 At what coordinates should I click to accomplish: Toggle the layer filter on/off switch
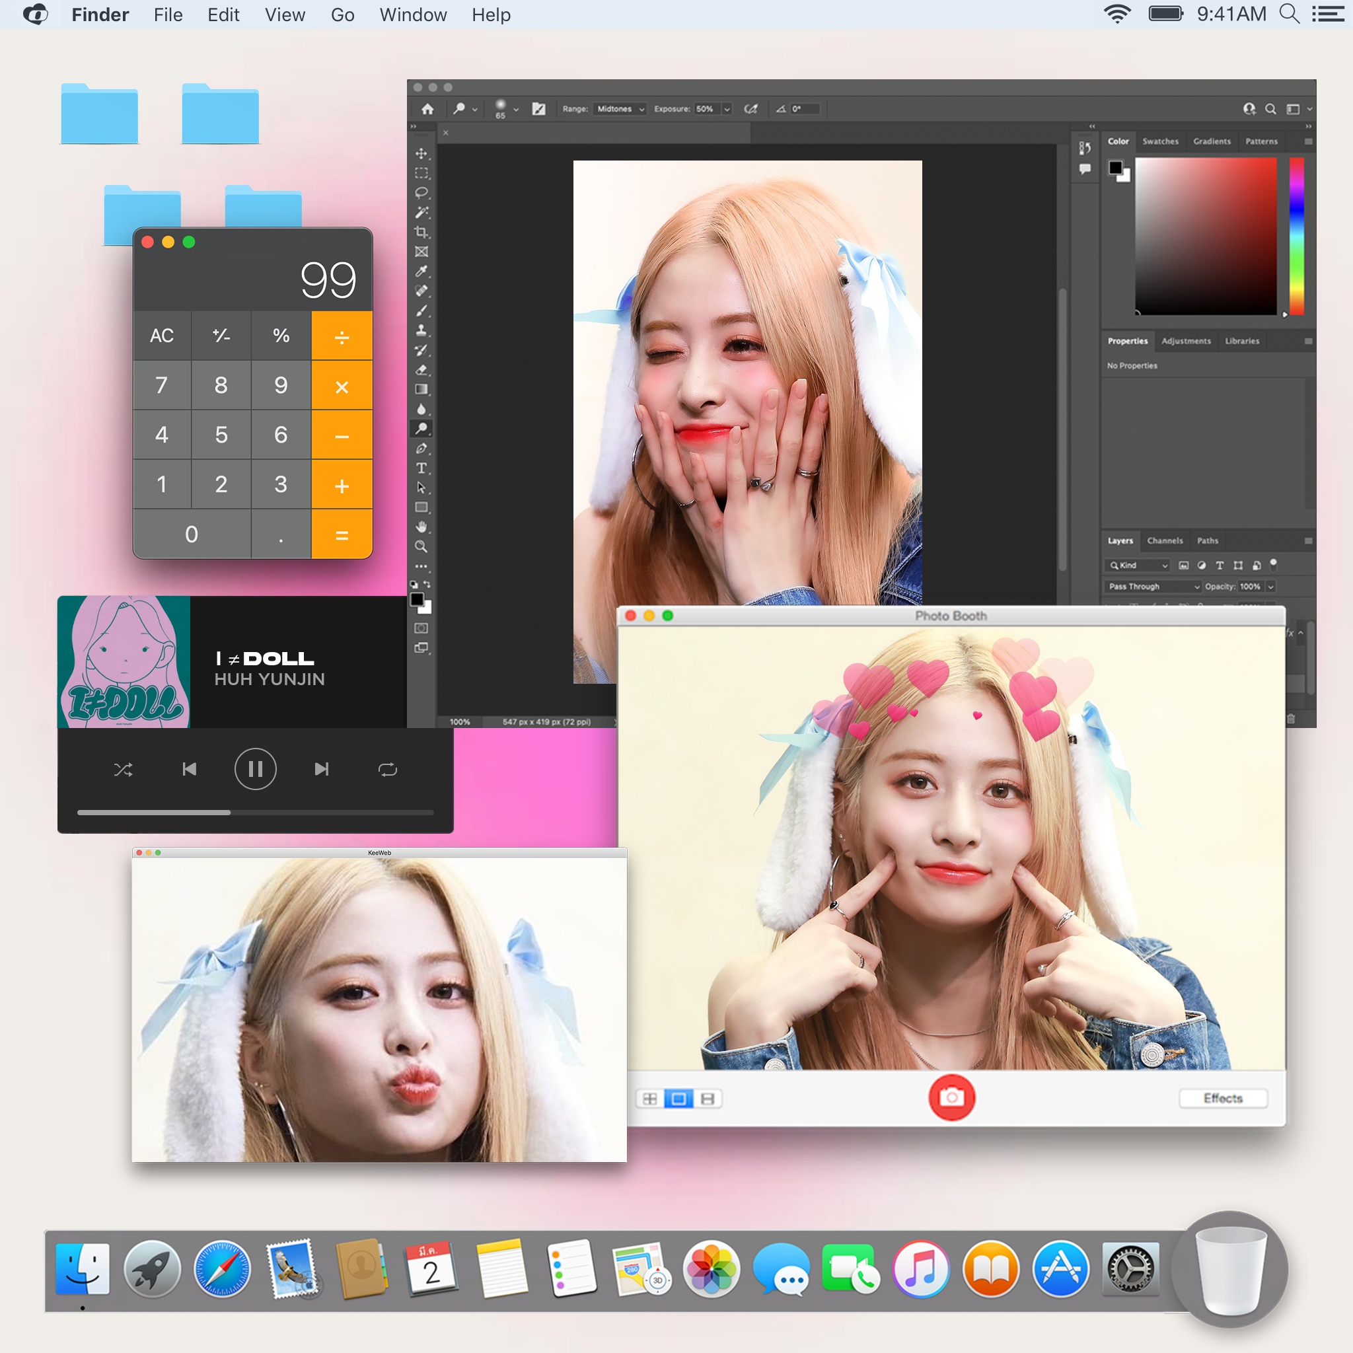[1273, 564]
